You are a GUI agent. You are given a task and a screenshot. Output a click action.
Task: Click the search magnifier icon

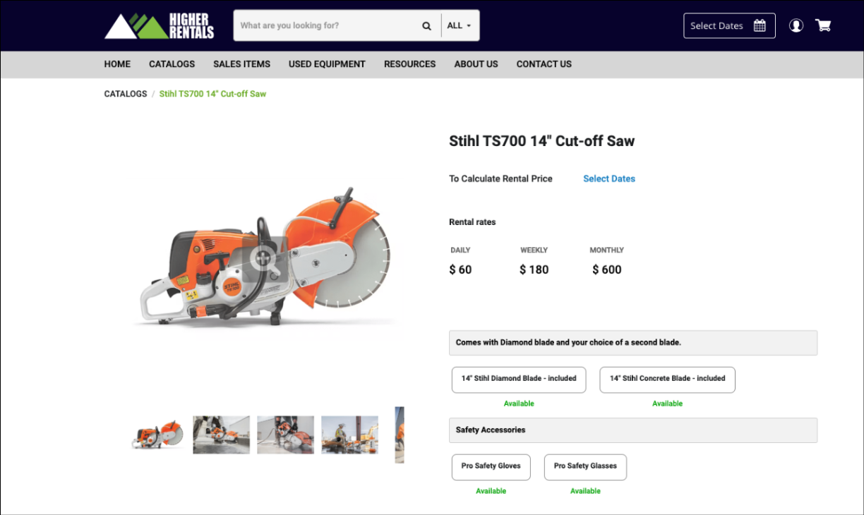(426, 26)
